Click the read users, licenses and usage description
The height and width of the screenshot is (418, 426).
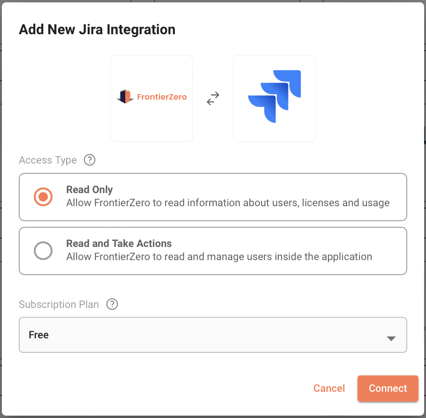pyautogui.click(x=228, y=203)
